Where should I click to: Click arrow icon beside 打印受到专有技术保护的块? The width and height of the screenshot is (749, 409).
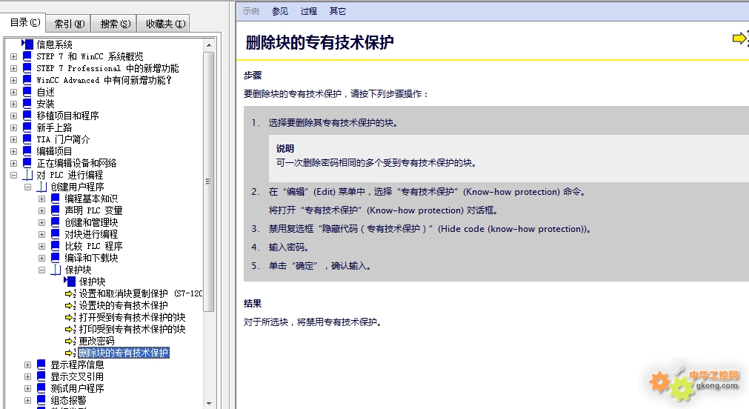coord(70,329)
